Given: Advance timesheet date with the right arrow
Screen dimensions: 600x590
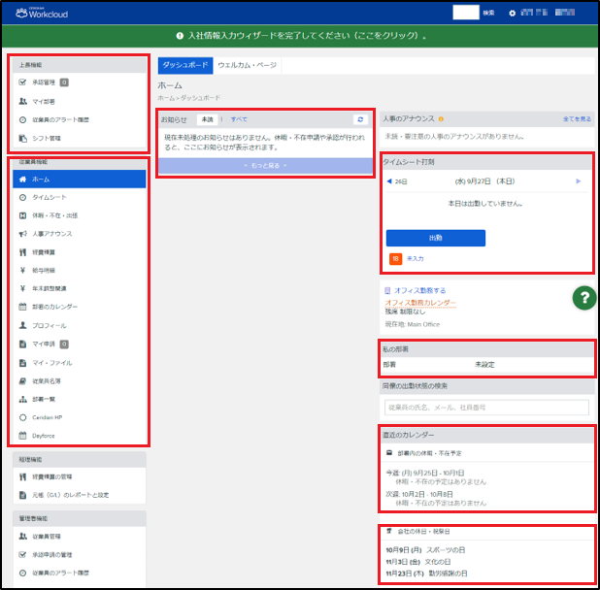Looking at the screenshot, I should tap(579, 181).
